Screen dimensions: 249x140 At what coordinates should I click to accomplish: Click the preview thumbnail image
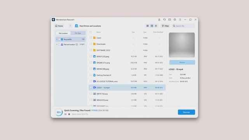[182, 45]
